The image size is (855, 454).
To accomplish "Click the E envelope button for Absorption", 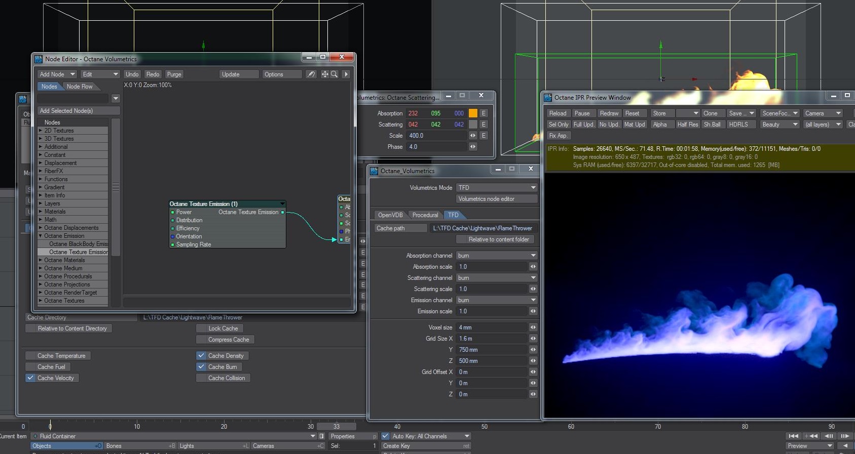I will click(484, 113).
